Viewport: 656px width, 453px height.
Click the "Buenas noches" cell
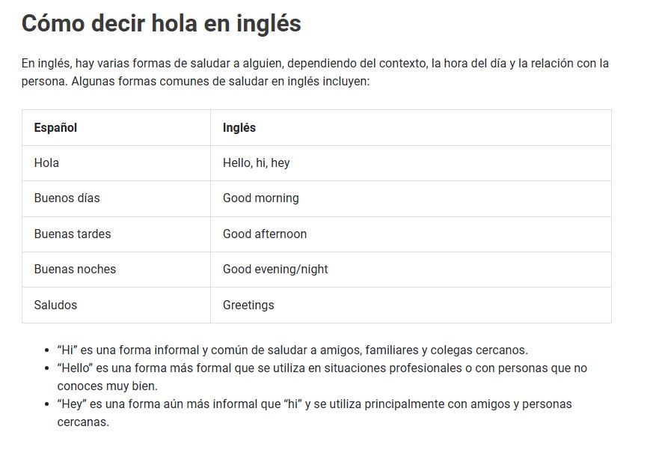tap(75, 270)
